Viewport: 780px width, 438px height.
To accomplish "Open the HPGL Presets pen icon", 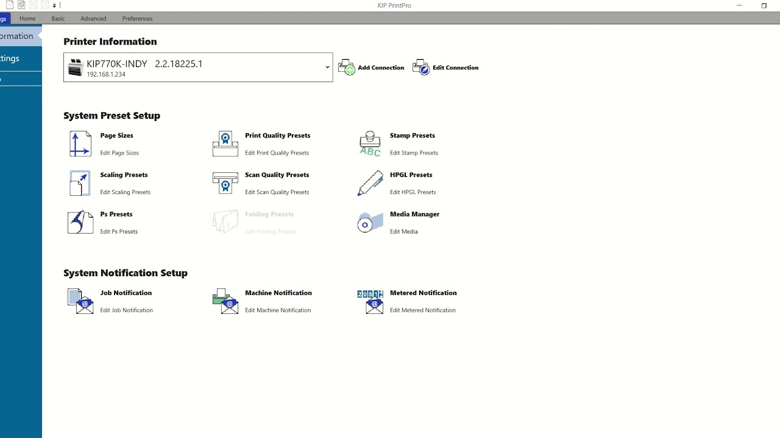I will [370, 183].
